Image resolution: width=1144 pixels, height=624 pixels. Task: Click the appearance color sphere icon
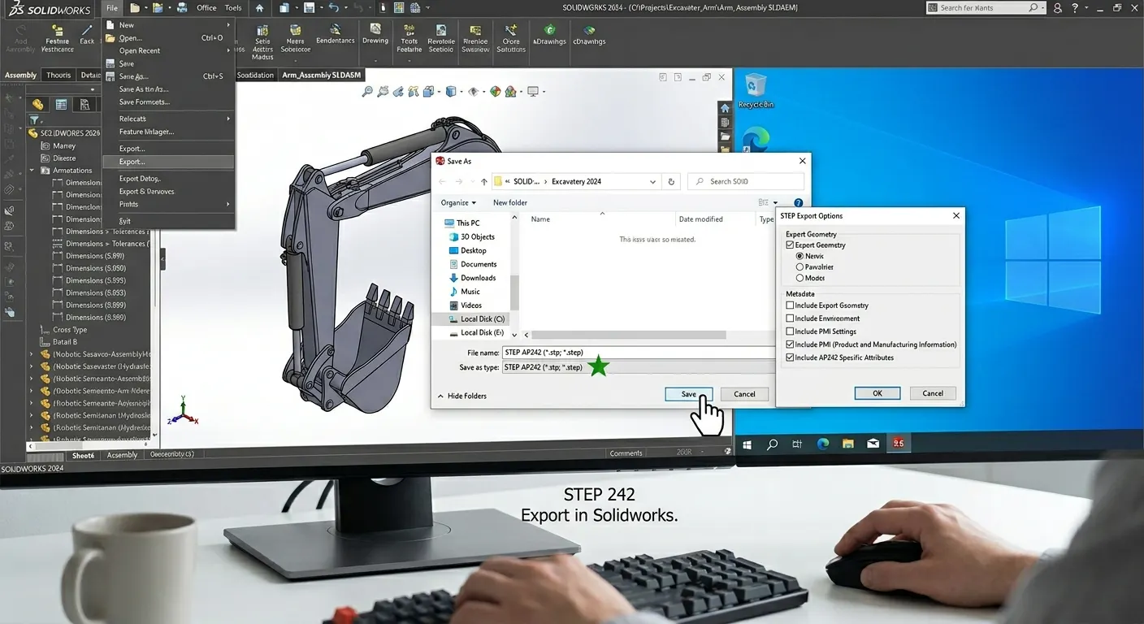pos(494,92)
